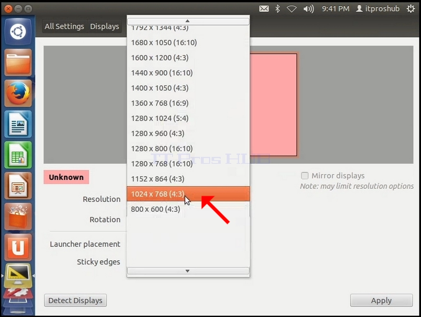
Task: Launch the Files manager from launcher
Action: (x=18, y=62)
